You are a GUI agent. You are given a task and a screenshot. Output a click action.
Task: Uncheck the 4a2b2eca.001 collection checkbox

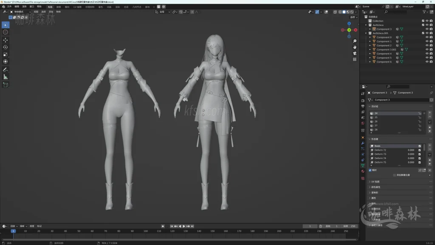click(423, 33)
